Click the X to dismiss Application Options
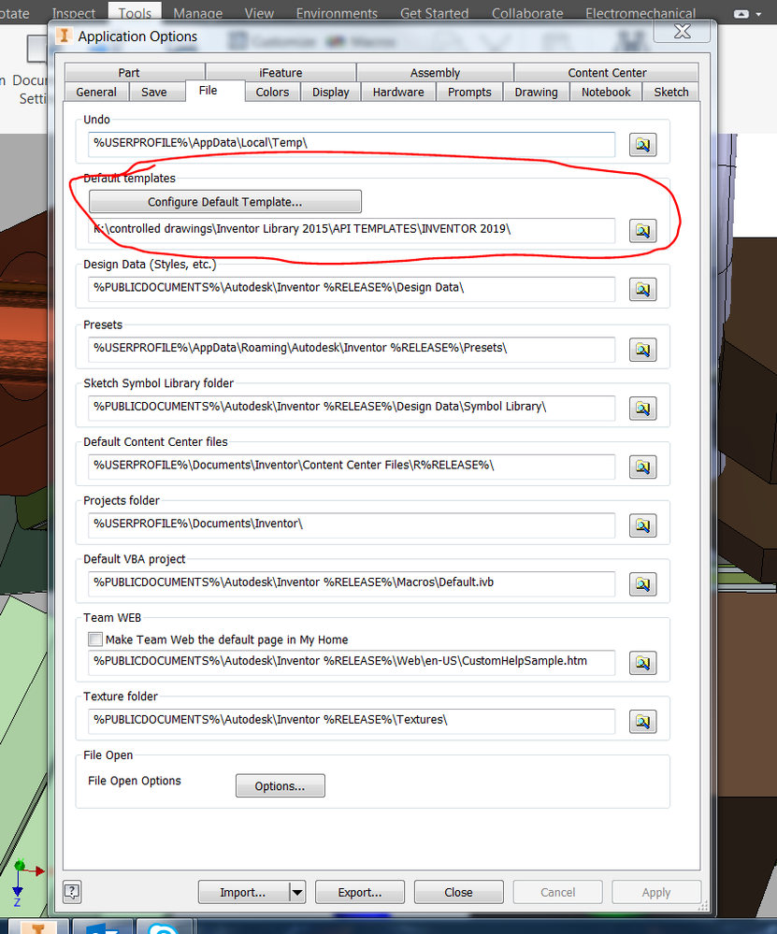Screen dimensions: 777x934 683,32
